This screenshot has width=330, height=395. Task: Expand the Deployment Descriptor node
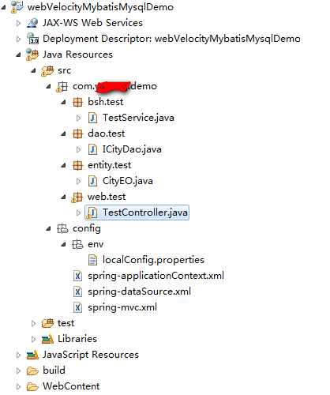point(18,39)
